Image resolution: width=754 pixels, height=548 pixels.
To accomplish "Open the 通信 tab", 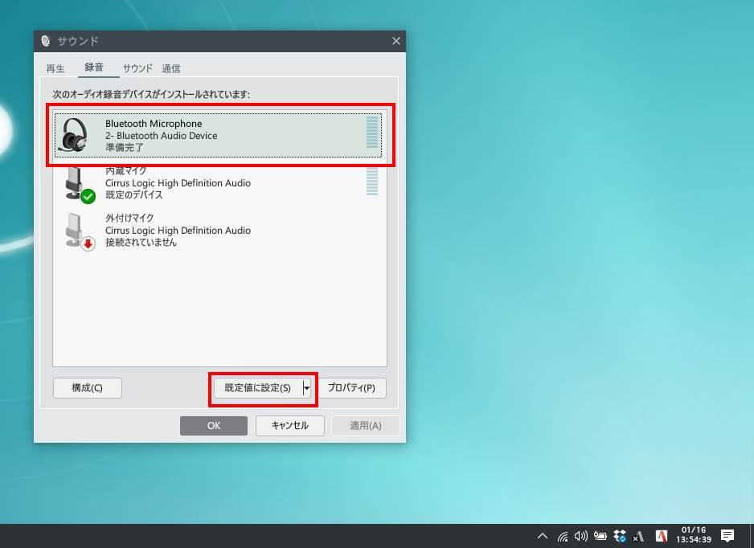I will click(170, 68).
